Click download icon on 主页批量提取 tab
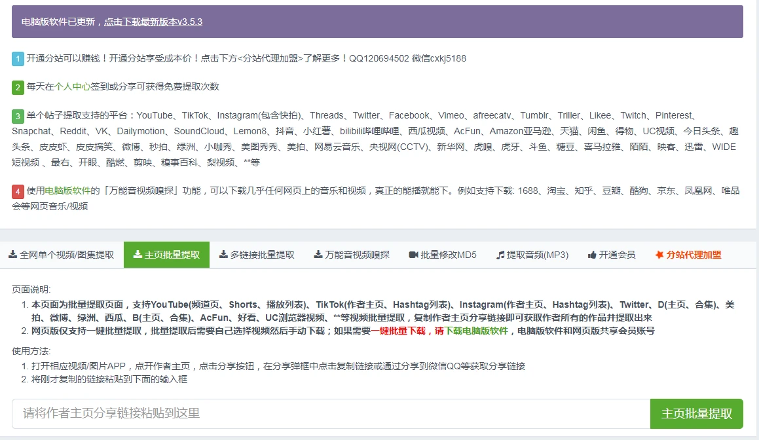Viewport: 759px width, 440px height. (x=138, y=254)
